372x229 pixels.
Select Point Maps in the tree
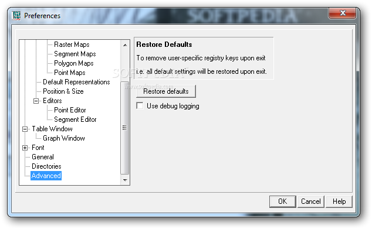tap(70, 73)
